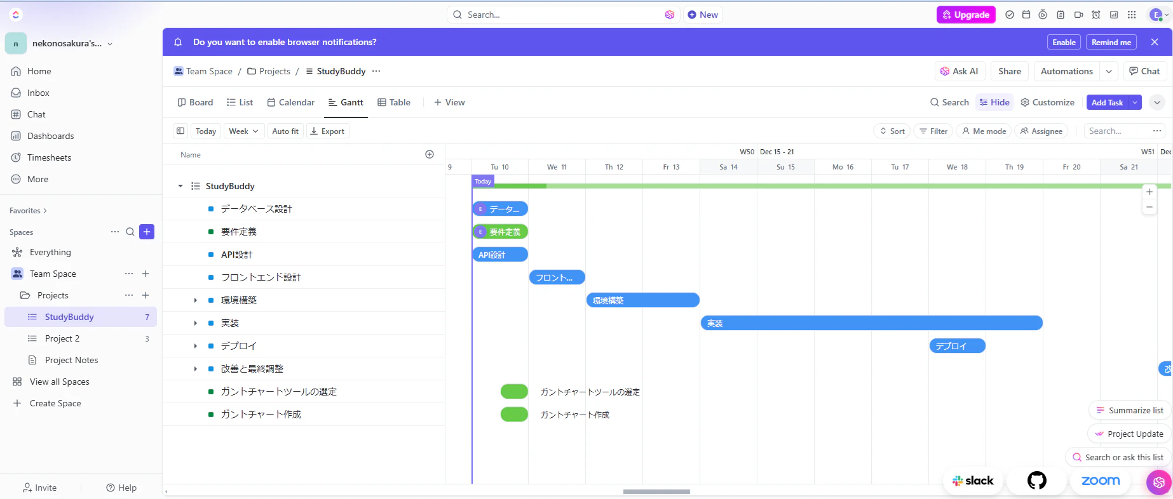Zoom in the Gantt with plus icon
This screenshot has height=499, width=1173.
point(1149,192)
